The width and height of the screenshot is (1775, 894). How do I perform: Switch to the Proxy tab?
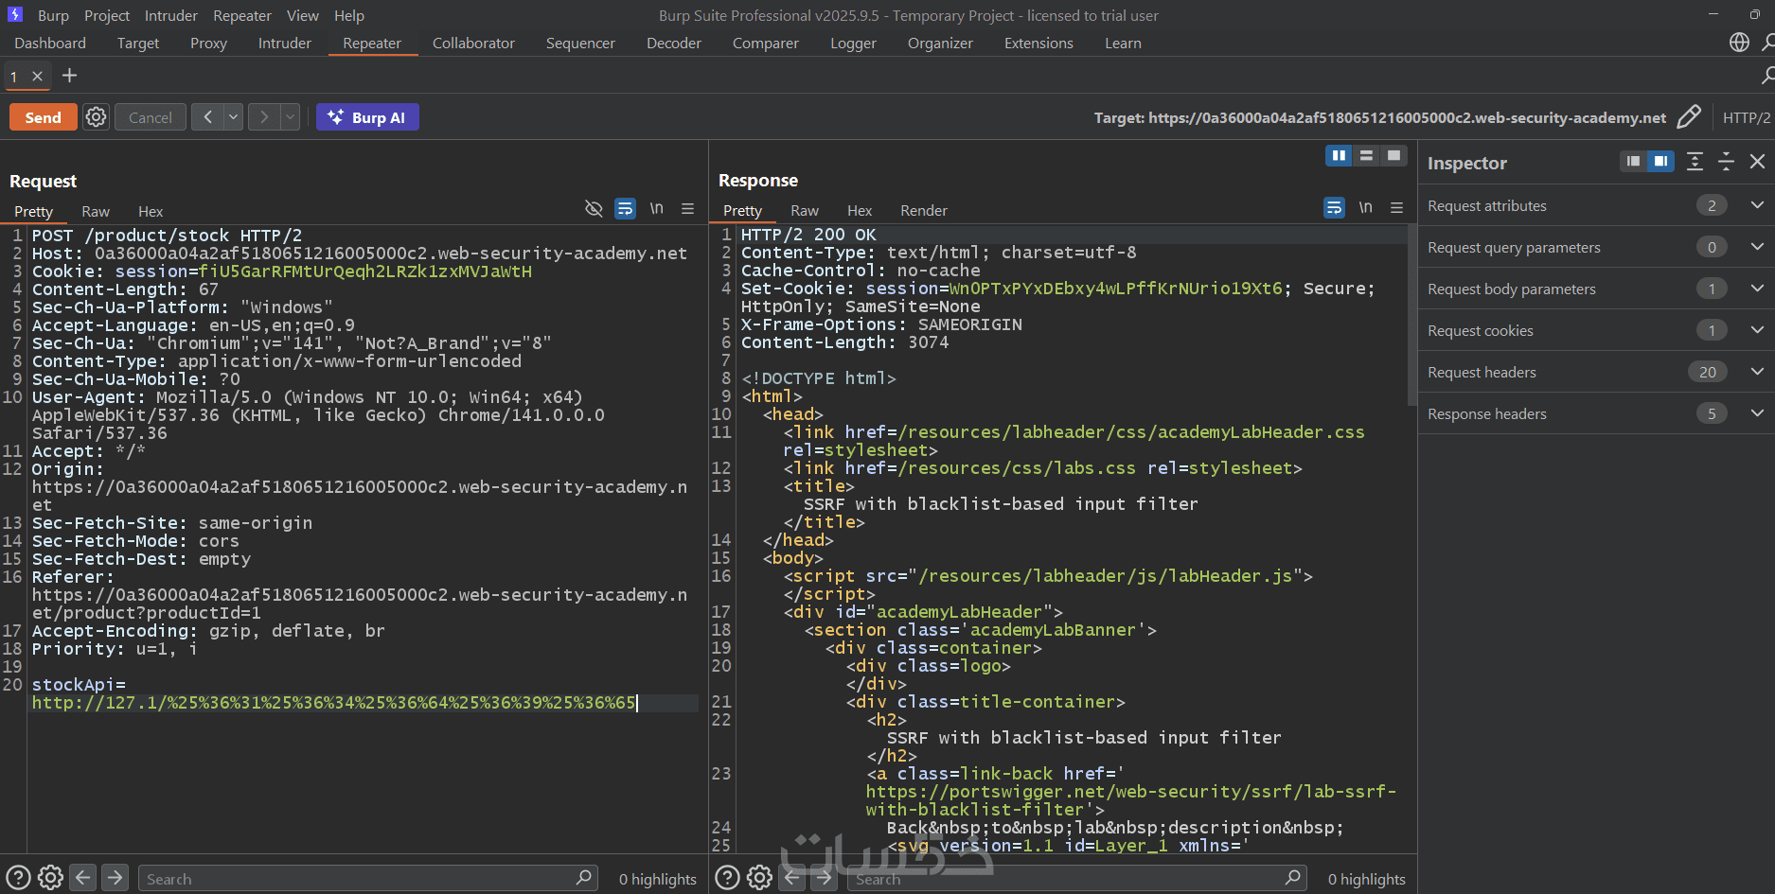point(208,44)
